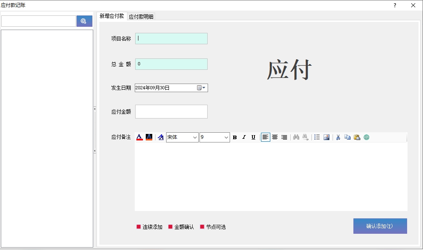Collapse left panel with upper splitter arrow
Viewport: 423px width, 250px height.
pos(95,109)
